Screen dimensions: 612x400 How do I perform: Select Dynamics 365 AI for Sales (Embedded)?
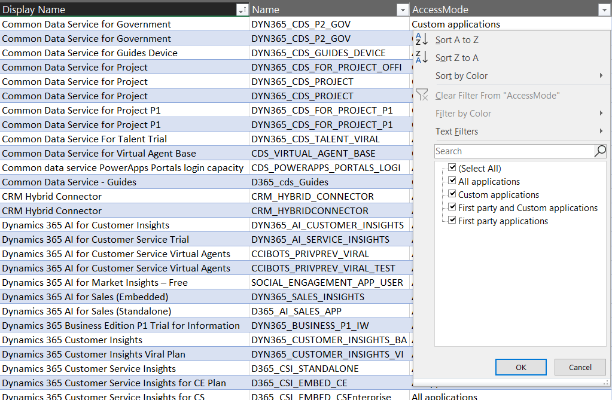coord(124,297)
